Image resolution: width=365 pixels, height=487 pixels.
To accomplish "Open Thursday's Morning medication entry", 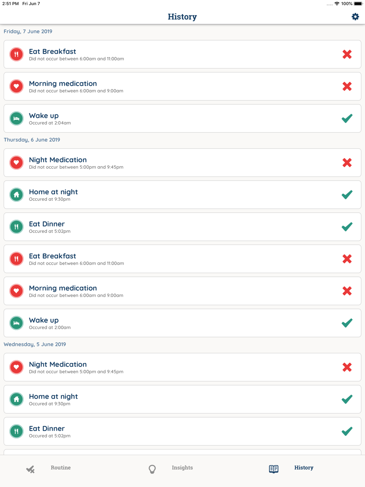I will pyautogui.click(x=182, y=291).
